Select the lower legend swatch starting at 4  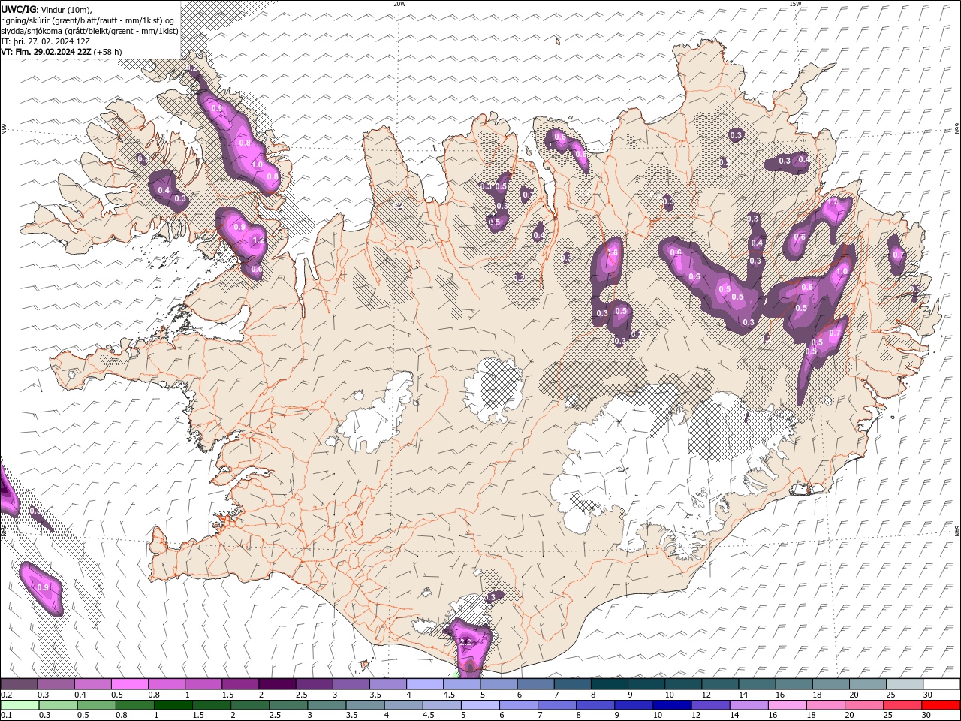click(x=402, y=705)
